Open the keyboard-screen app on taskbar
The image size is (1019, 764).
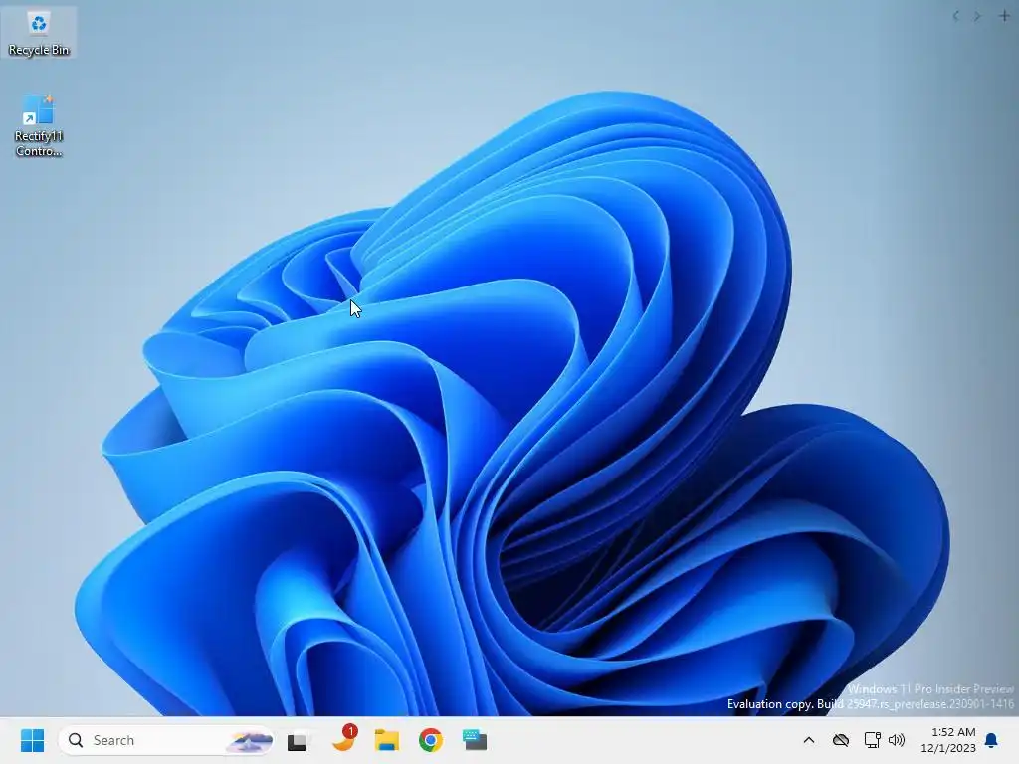(475, 740)
